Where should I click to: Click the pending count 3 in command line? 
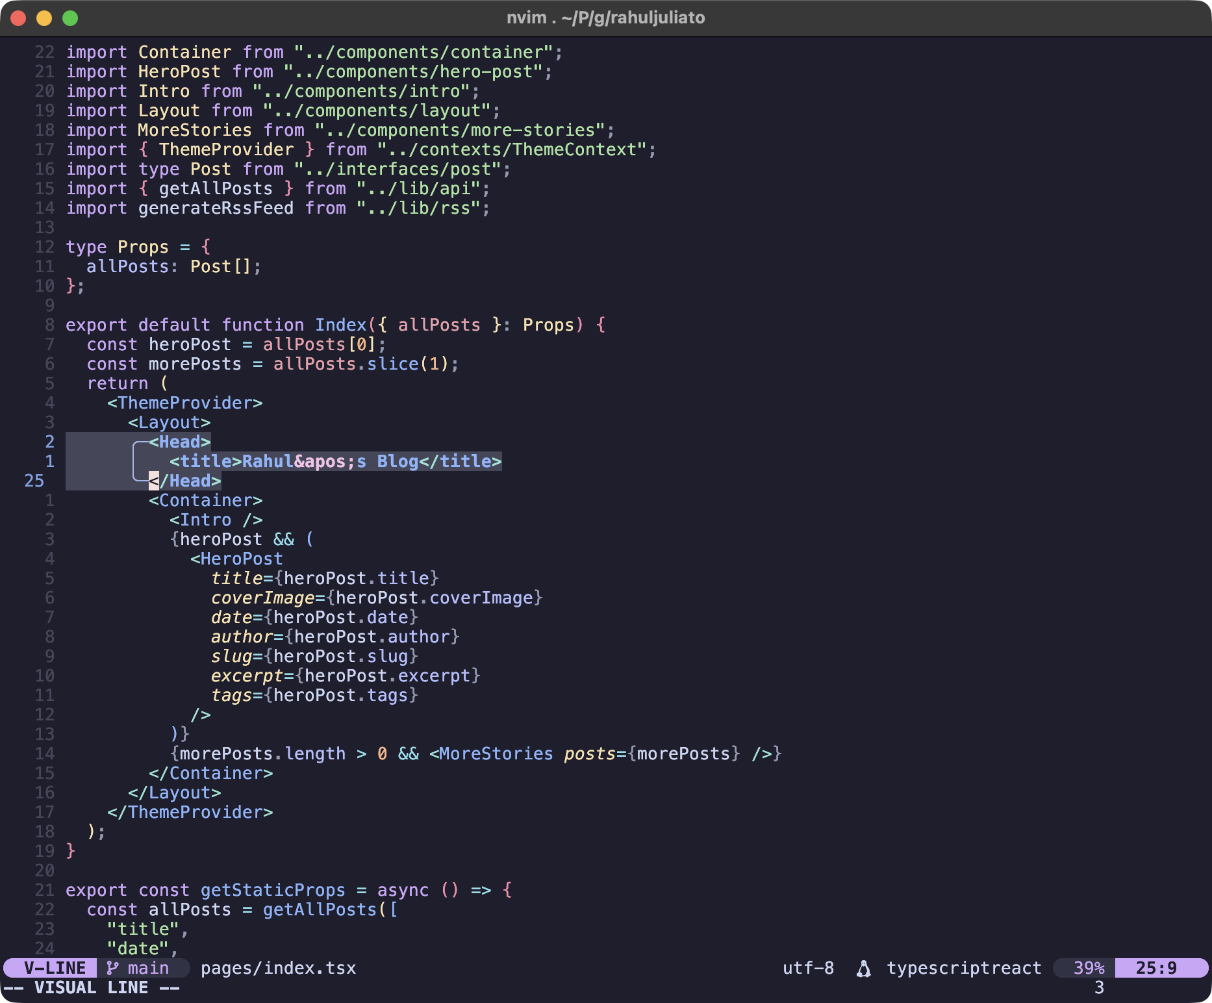[x=1099, y=987]
